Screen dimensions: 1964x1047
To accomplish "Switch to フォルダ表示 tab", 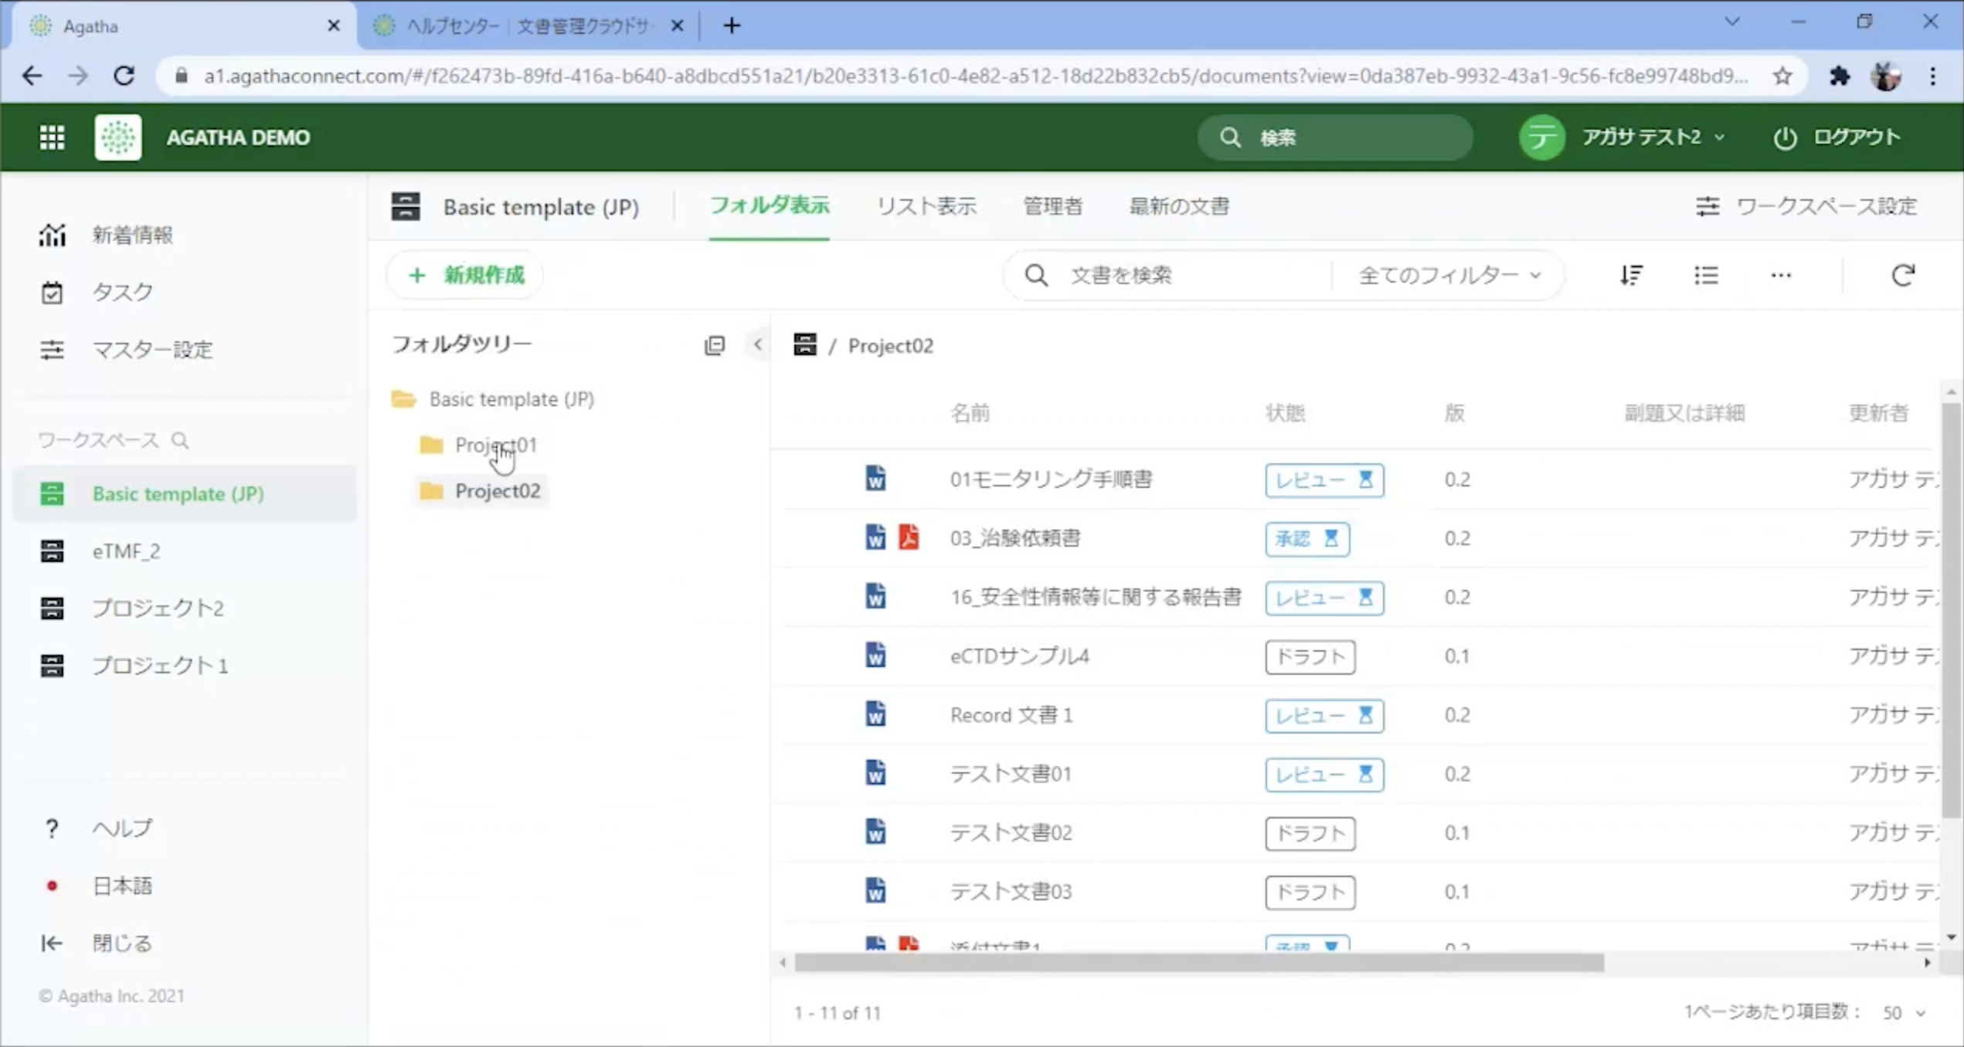I will tap(769, 205).
